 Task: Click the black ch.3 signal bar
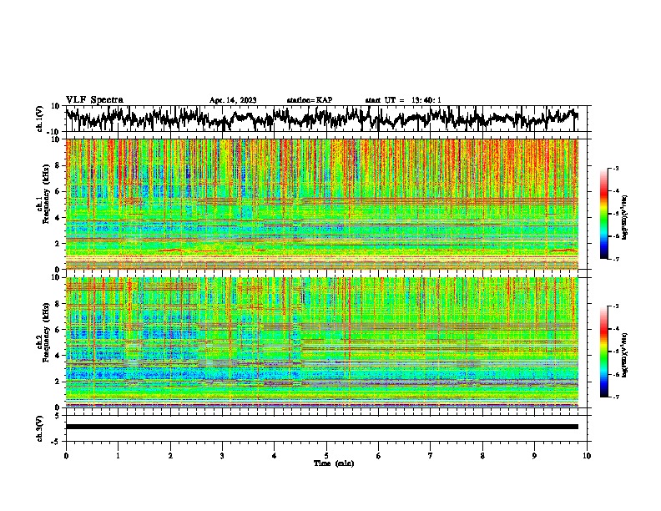point(321,427)
